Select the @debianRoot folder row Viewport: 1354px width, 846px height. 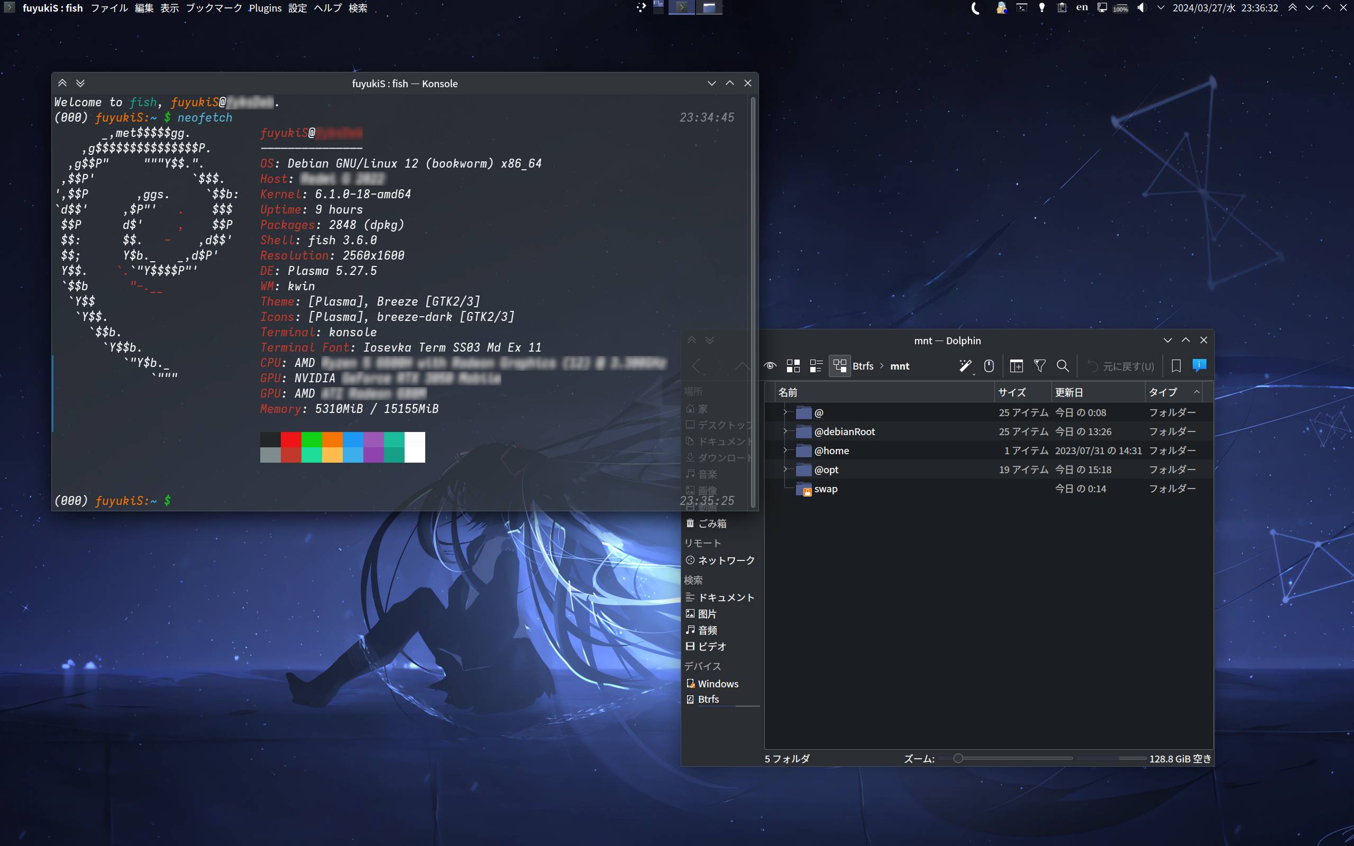tap(989, 431)
